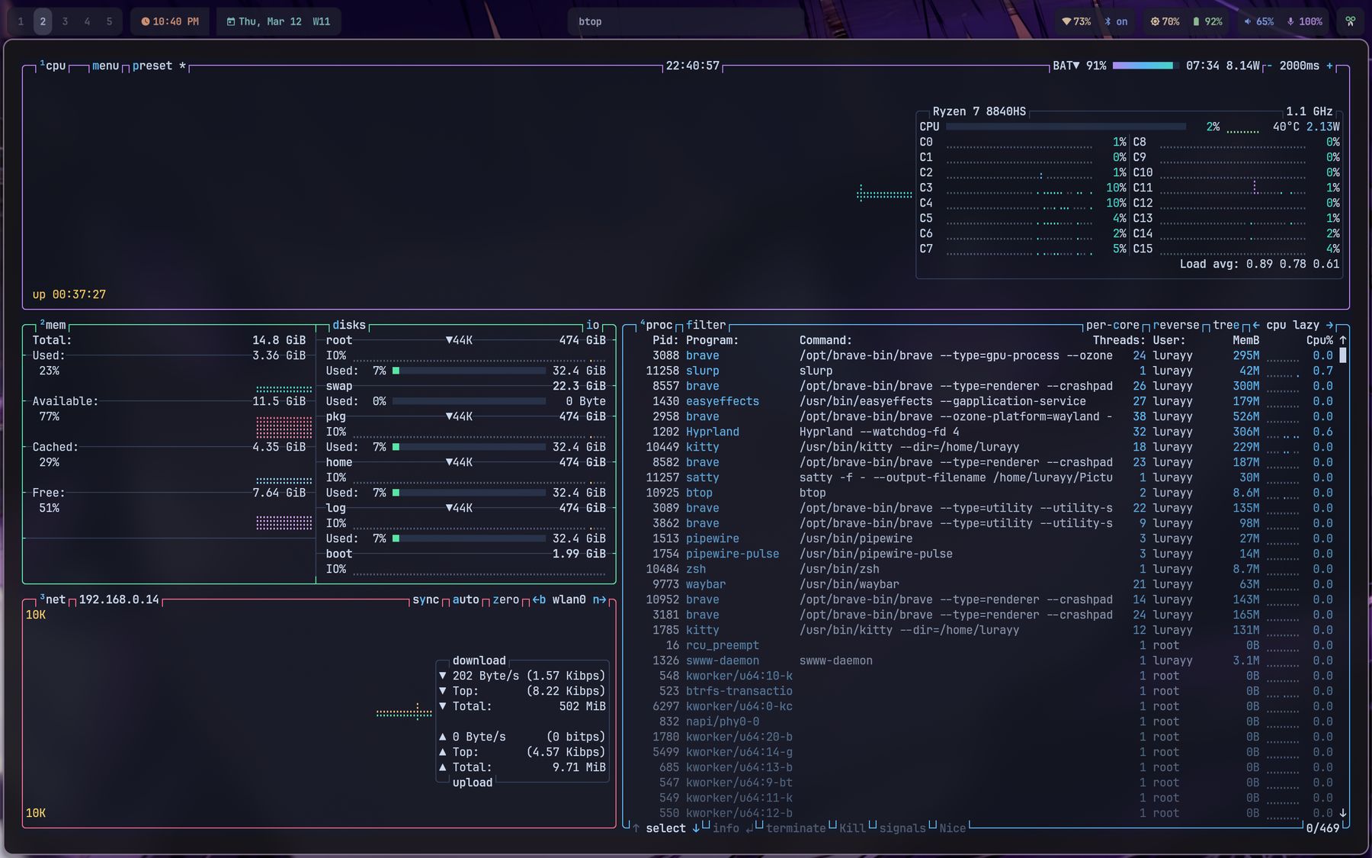Switch to workspace 3
Screen dimensions: 1372x858
coord(65,21)
